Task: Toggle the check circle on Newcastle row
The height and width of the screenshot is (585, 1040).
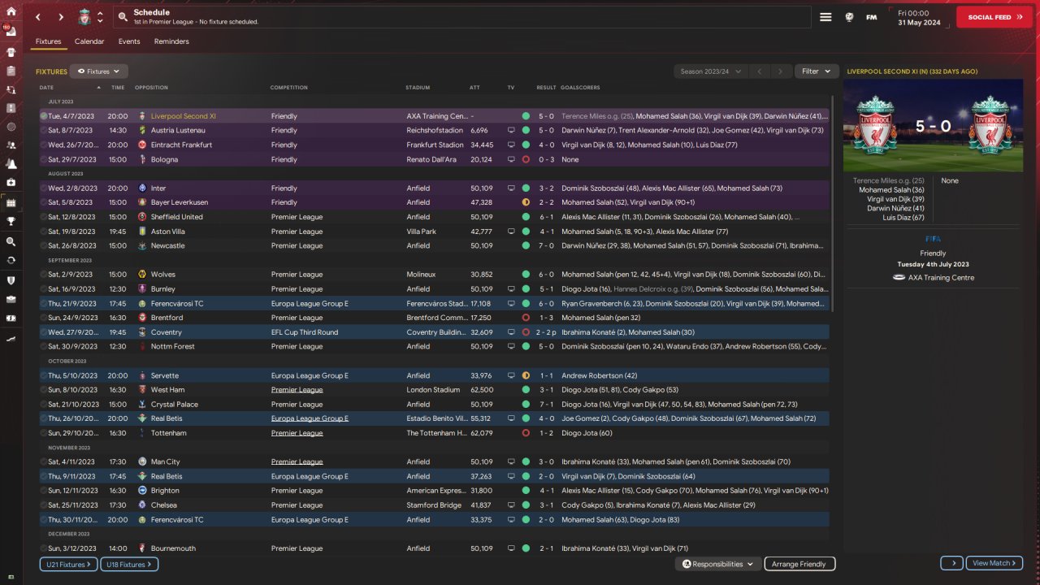Action: pyautogui.click(x=44, y=245)
